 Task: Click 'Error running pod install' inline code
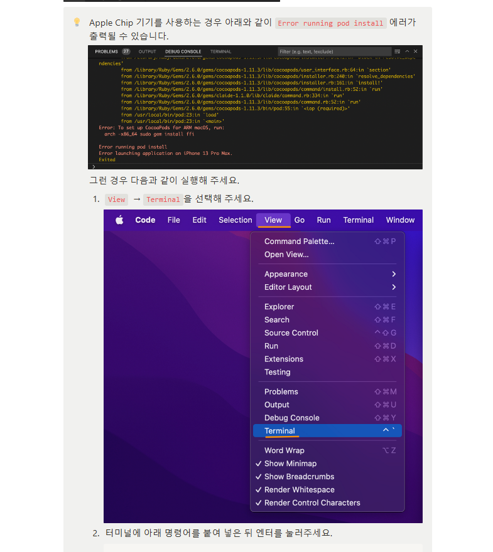point(330,23)
